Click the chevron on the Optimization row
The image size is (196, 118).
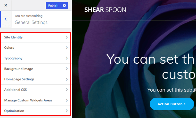click(x=67, y=111)
